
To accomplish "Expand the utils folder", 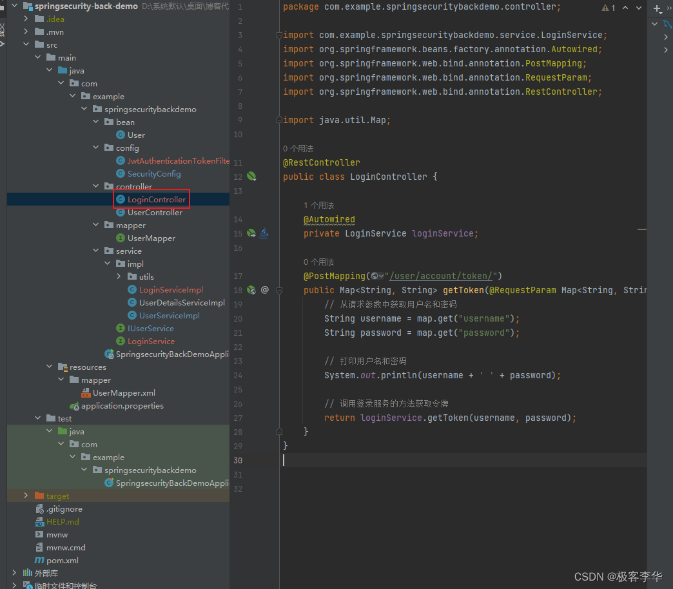I will [119, 276].
